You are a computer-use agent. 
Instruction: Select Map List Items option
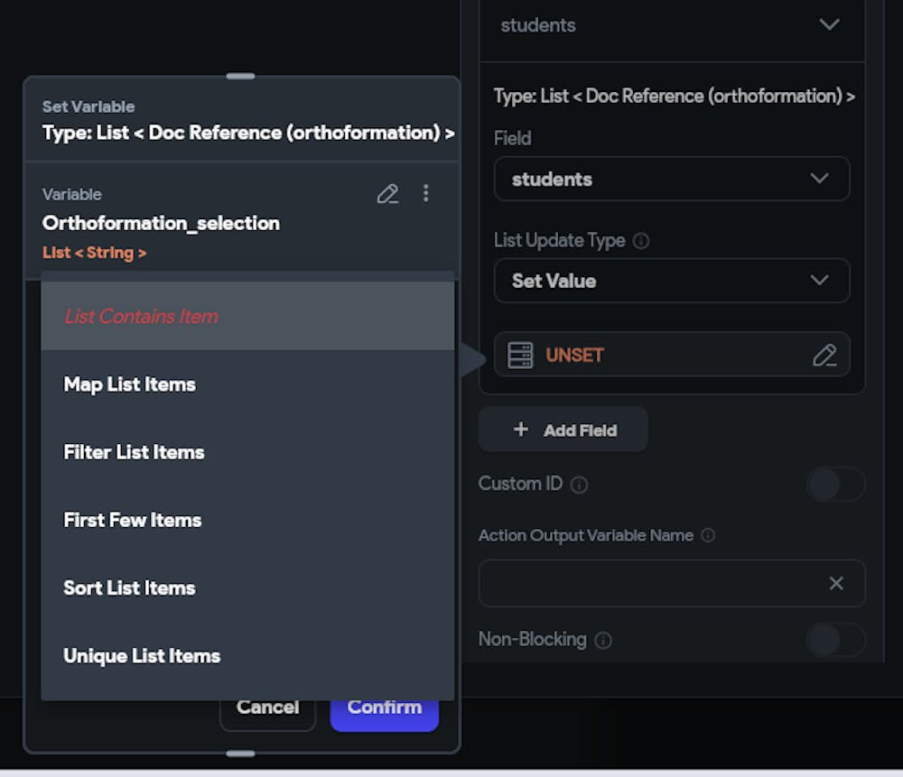[x=130, y=384]
